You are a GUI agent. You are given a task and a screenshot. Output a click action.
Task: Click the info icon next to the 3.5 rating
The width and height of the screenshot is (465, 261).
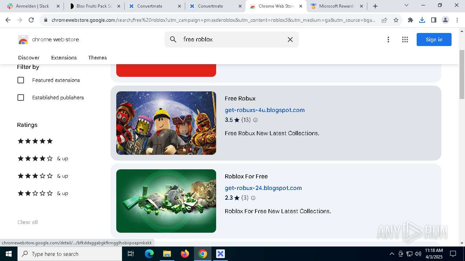(255, 120)
